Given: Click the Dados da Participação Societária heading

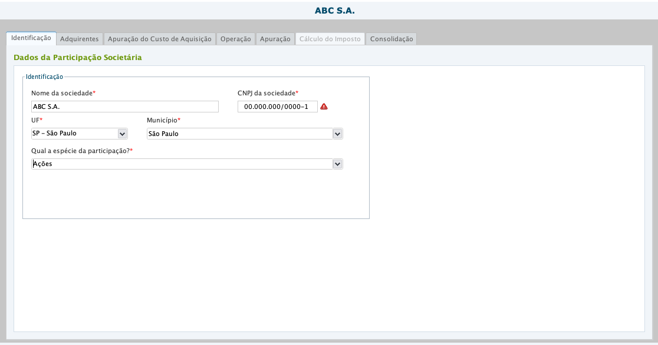Looking at the screenshot, I should (x=77, y=58).
